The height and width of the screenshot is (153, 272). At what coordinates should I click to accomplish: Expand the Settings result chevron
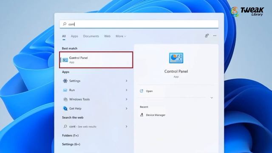click(127, 81)
